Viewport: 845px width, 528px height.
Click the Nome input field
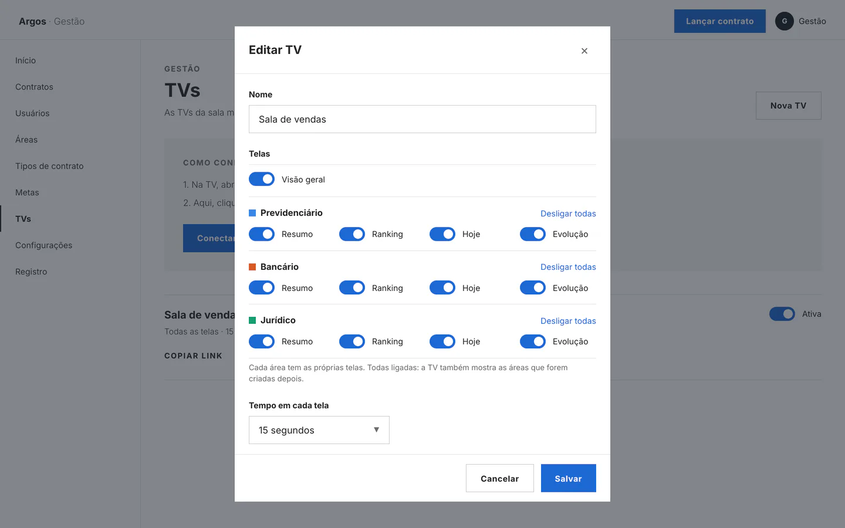click(x=422, y=119)
